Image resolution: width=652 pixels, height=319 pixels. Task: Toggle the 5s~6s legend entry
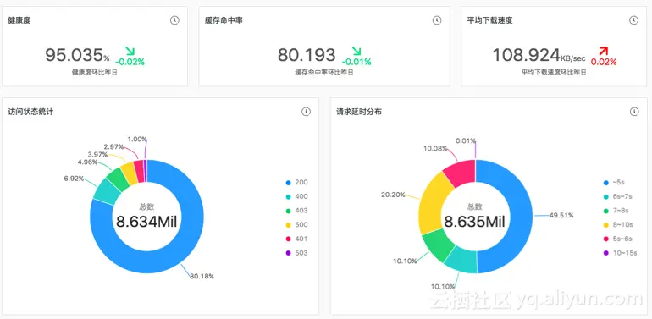[x=617, y=239]
